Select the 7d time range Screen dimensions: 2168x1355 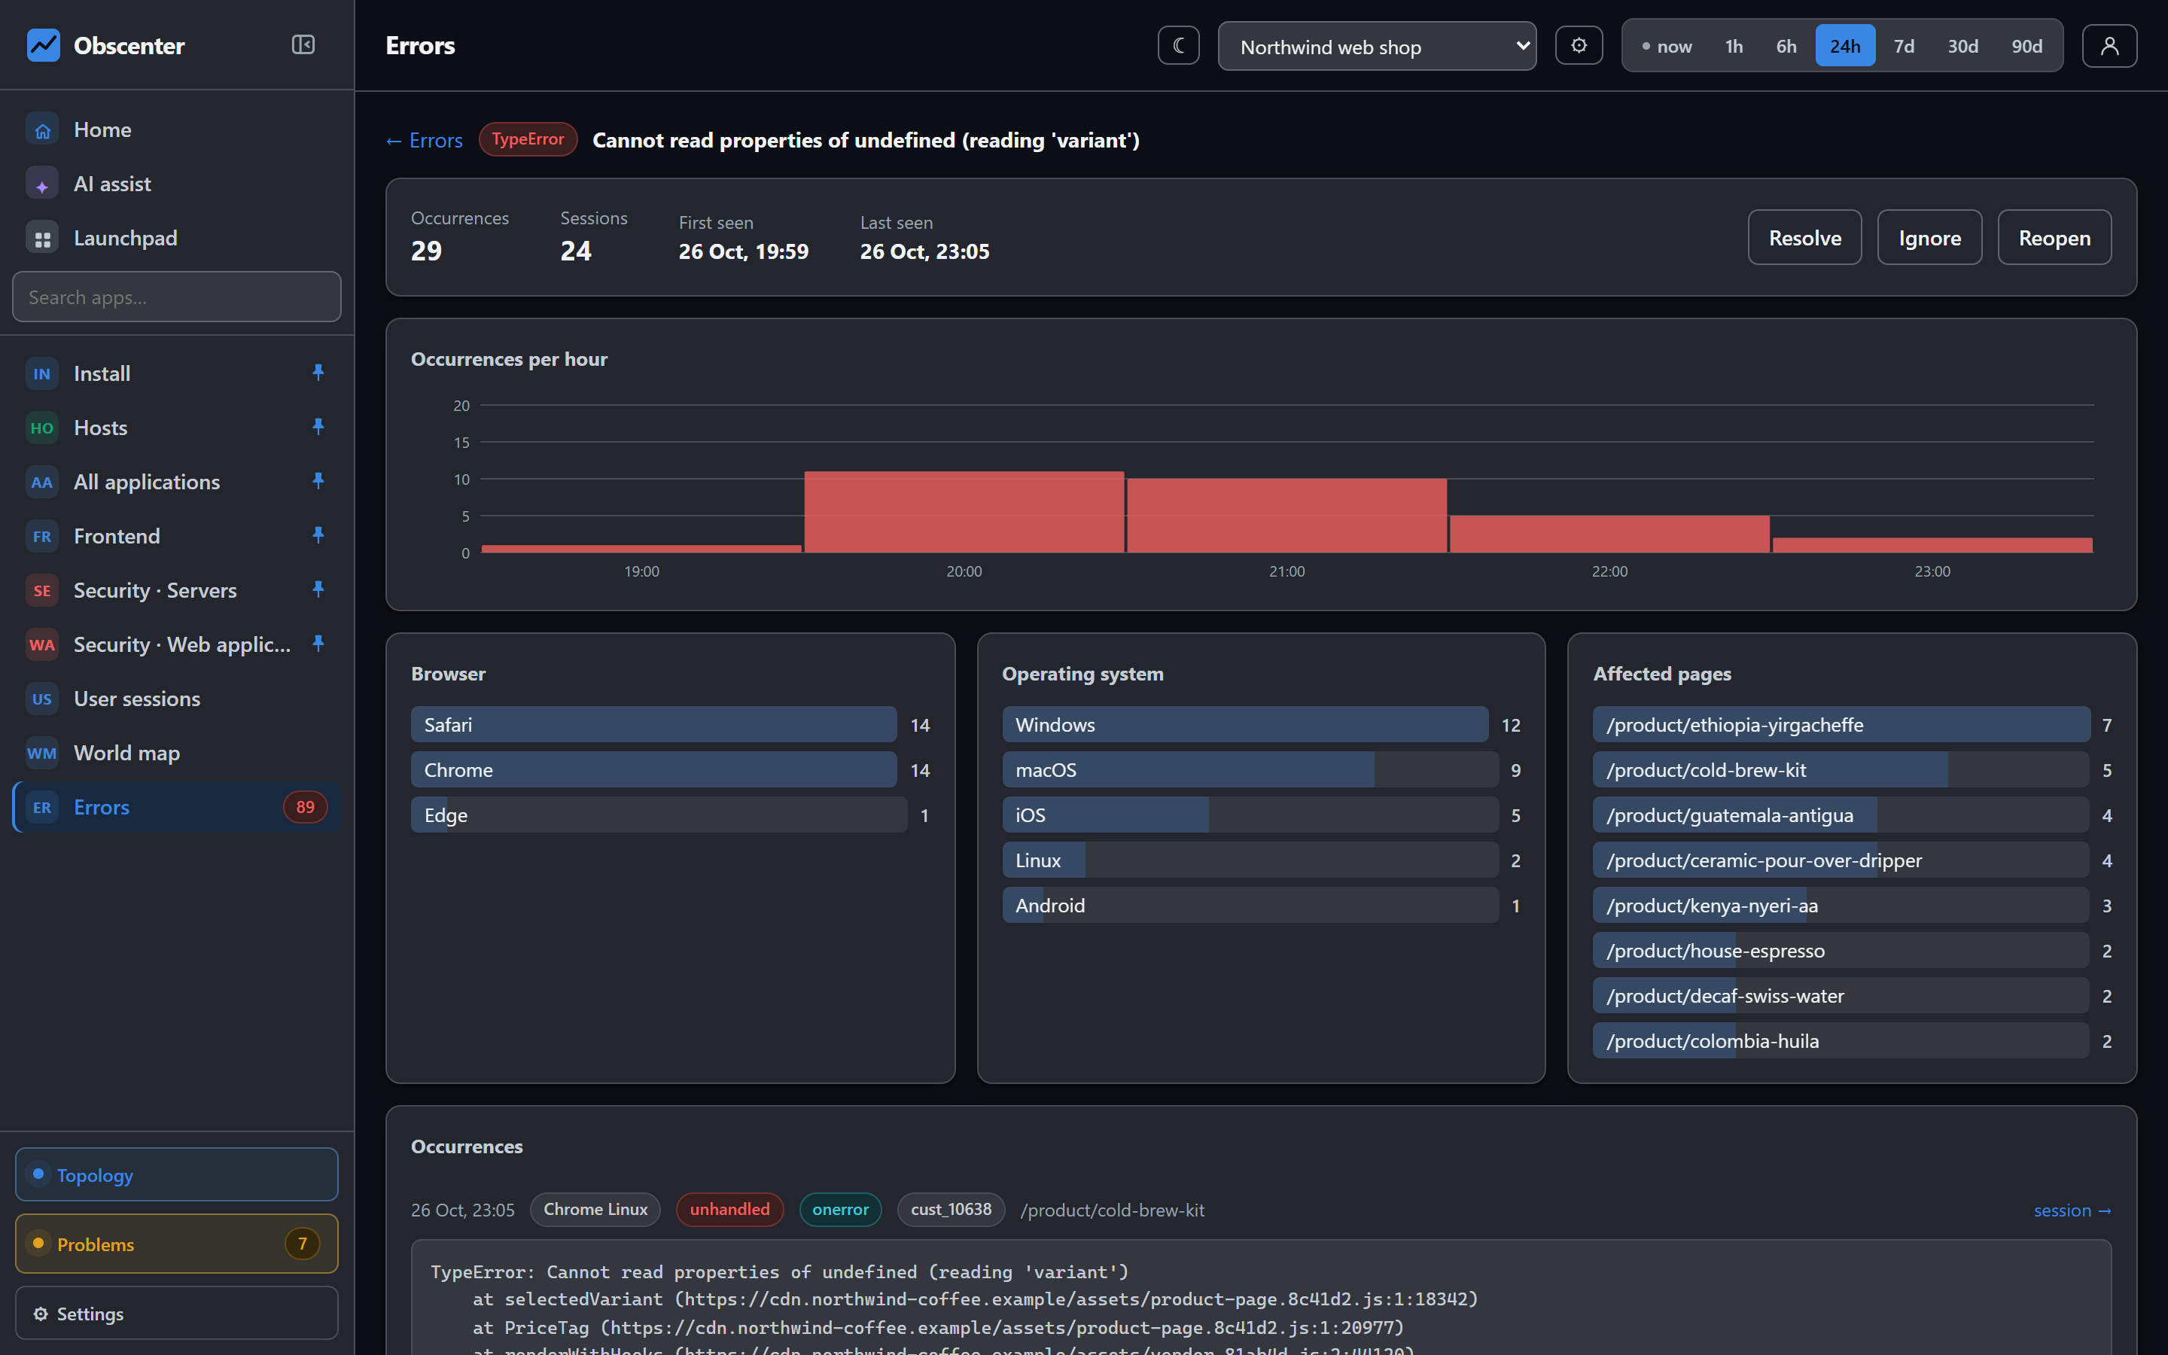pos(1904,47)
